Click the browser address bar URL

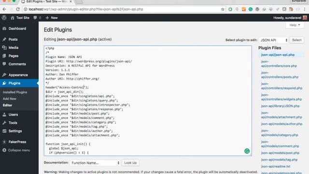click(x=86, y=9)
